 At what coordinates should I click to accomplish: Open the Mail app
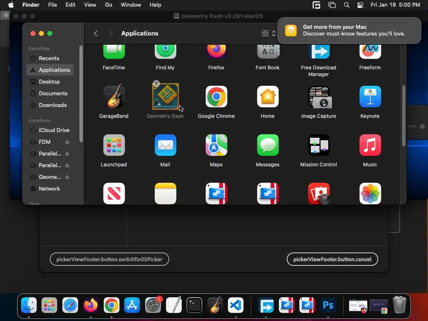(165, 145)
